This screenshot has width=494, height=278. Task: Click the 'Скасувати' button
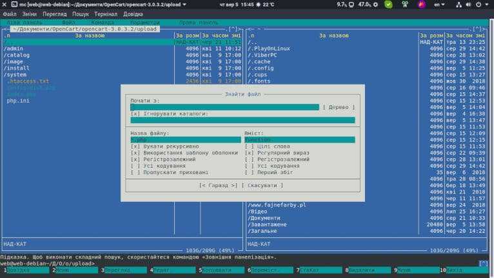point(262,185)
